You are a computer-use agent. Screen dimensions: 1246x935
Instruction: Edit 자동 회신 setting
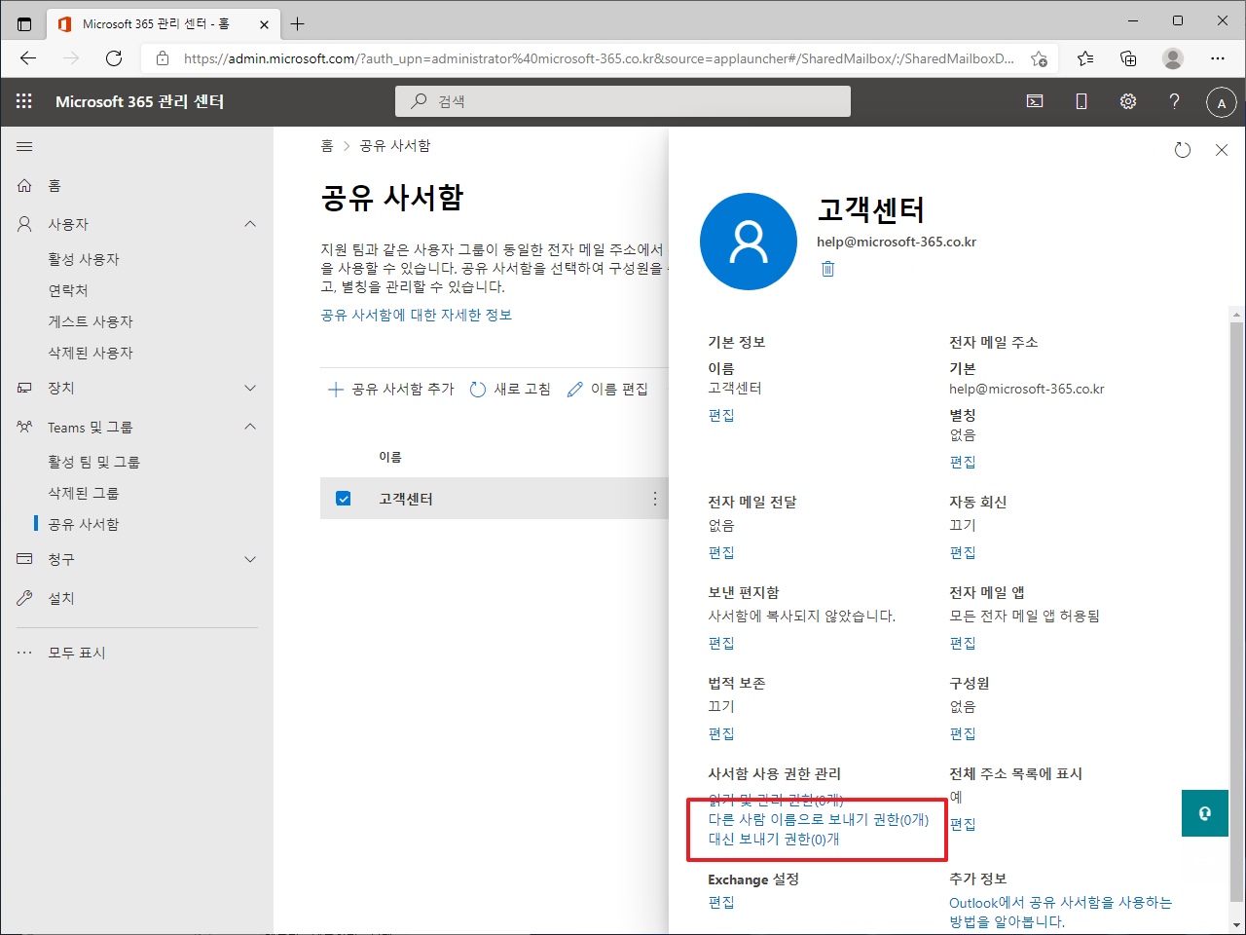click(963, 553)
